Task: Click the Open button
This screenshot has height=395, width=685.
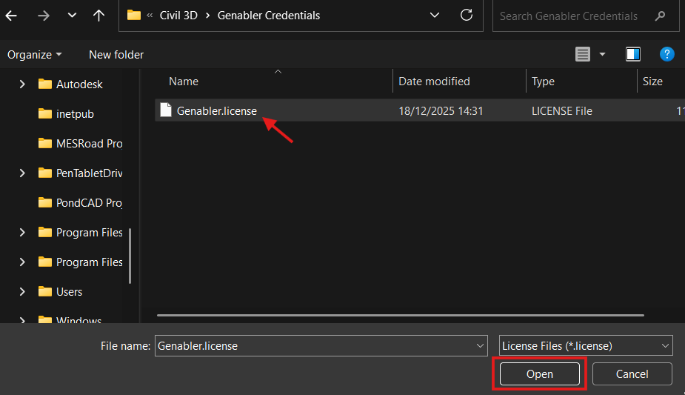Action: click(540, 374)
